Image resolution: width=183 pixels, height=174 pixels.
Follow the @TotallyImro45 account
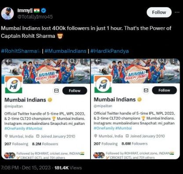coord(159,12)
